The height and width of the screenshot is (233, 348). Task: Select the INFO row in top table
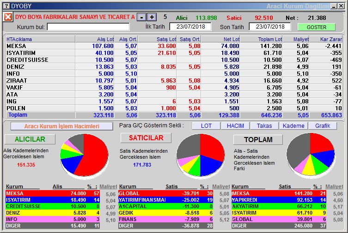[x=174, y=73]
